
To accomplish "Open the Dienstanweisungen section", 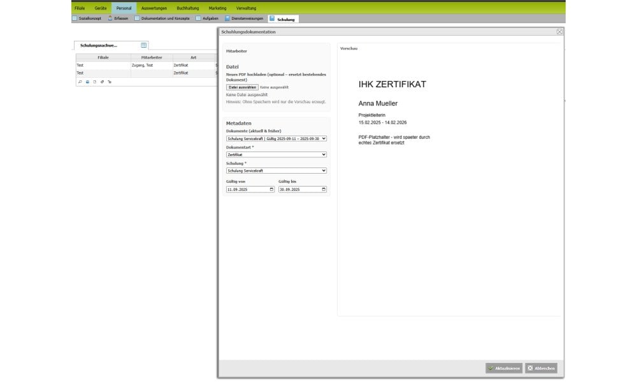I will [x=244, y=18].
